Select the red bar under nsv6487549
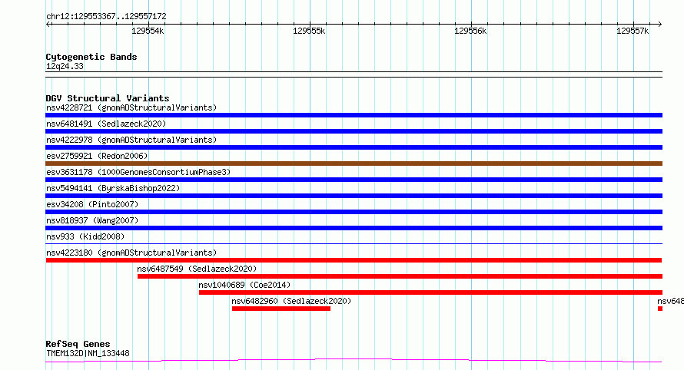 tap(400, 276)
